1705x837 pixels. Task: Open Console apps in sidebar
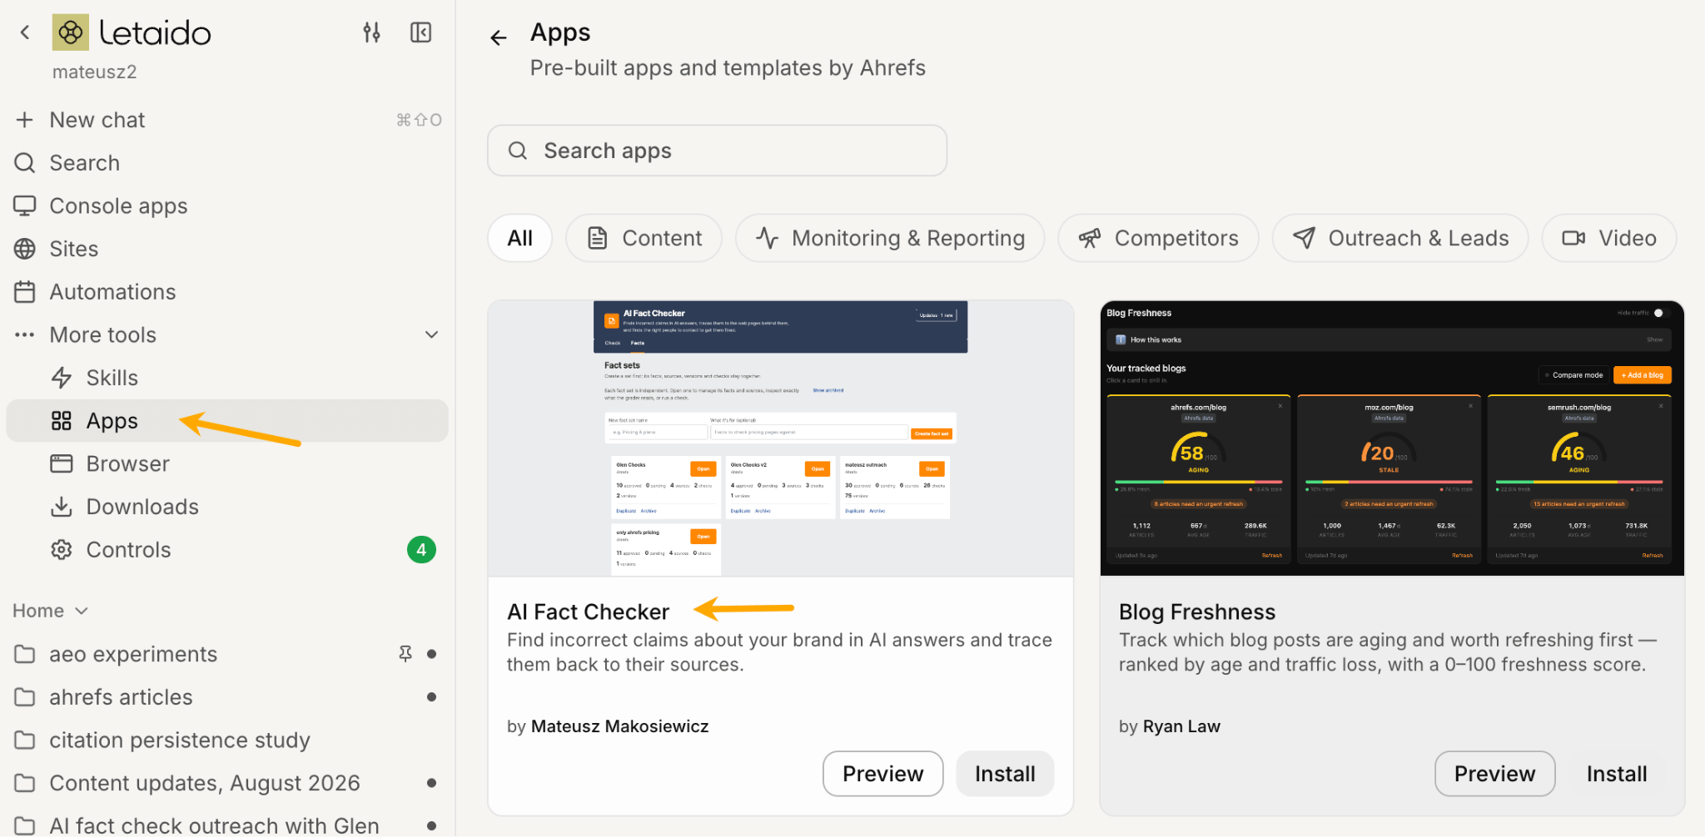(227, 206)
